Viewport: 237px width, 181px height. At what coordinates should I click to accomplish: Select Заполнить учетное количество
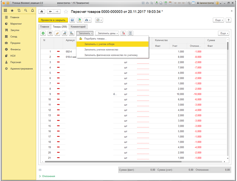(x=113, y=50)
